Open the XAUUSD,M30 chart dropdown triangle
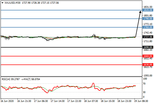Screen dimensions: 154x104 coord(3,3)
